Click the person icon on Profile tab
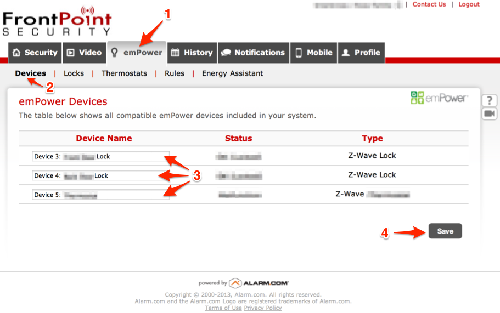 (x=346, y=53)
